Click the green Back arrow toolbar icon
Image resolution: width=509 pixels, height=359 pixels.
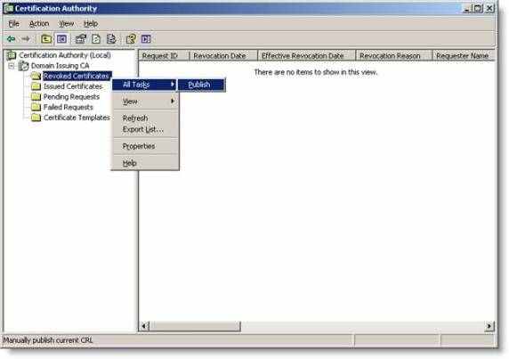coord(11,39)
